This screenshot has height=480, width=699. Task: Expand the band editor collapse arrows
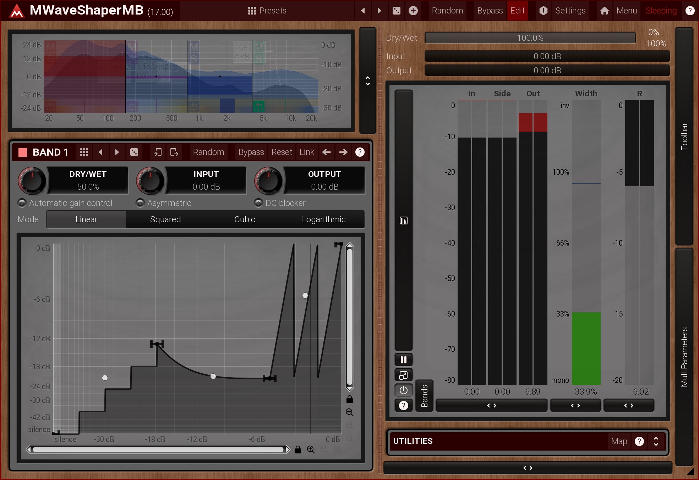368,81
